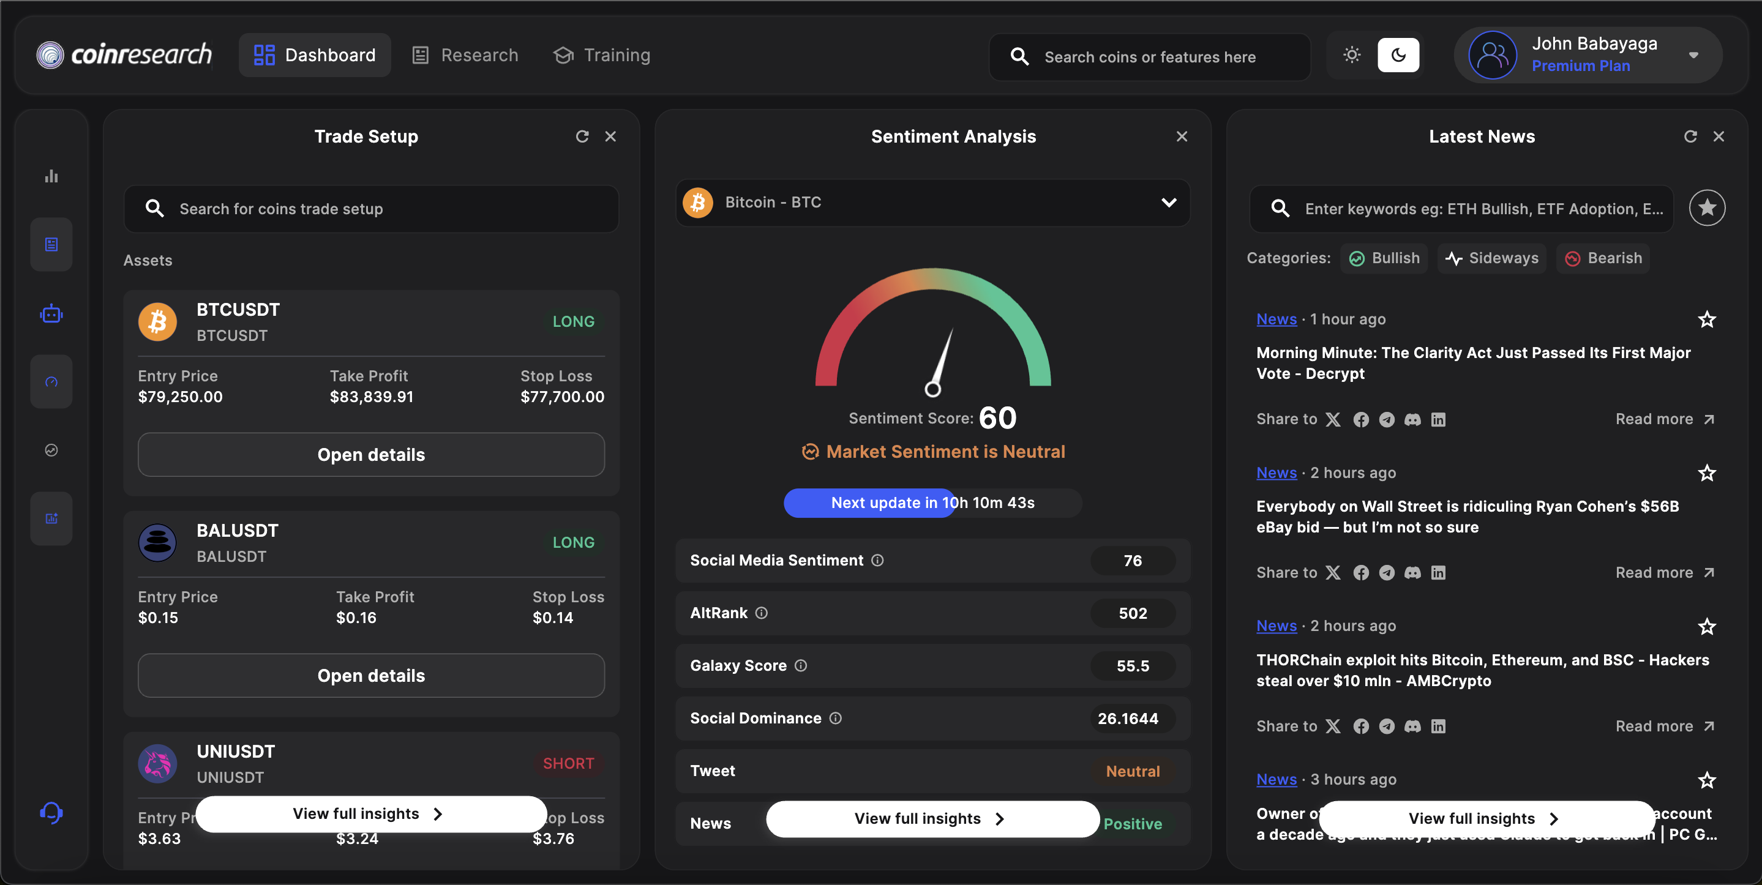The height and width of the screenshot is (885, 1762).
Task: Open the news document sidebar icon
Action: pos(51,244)
